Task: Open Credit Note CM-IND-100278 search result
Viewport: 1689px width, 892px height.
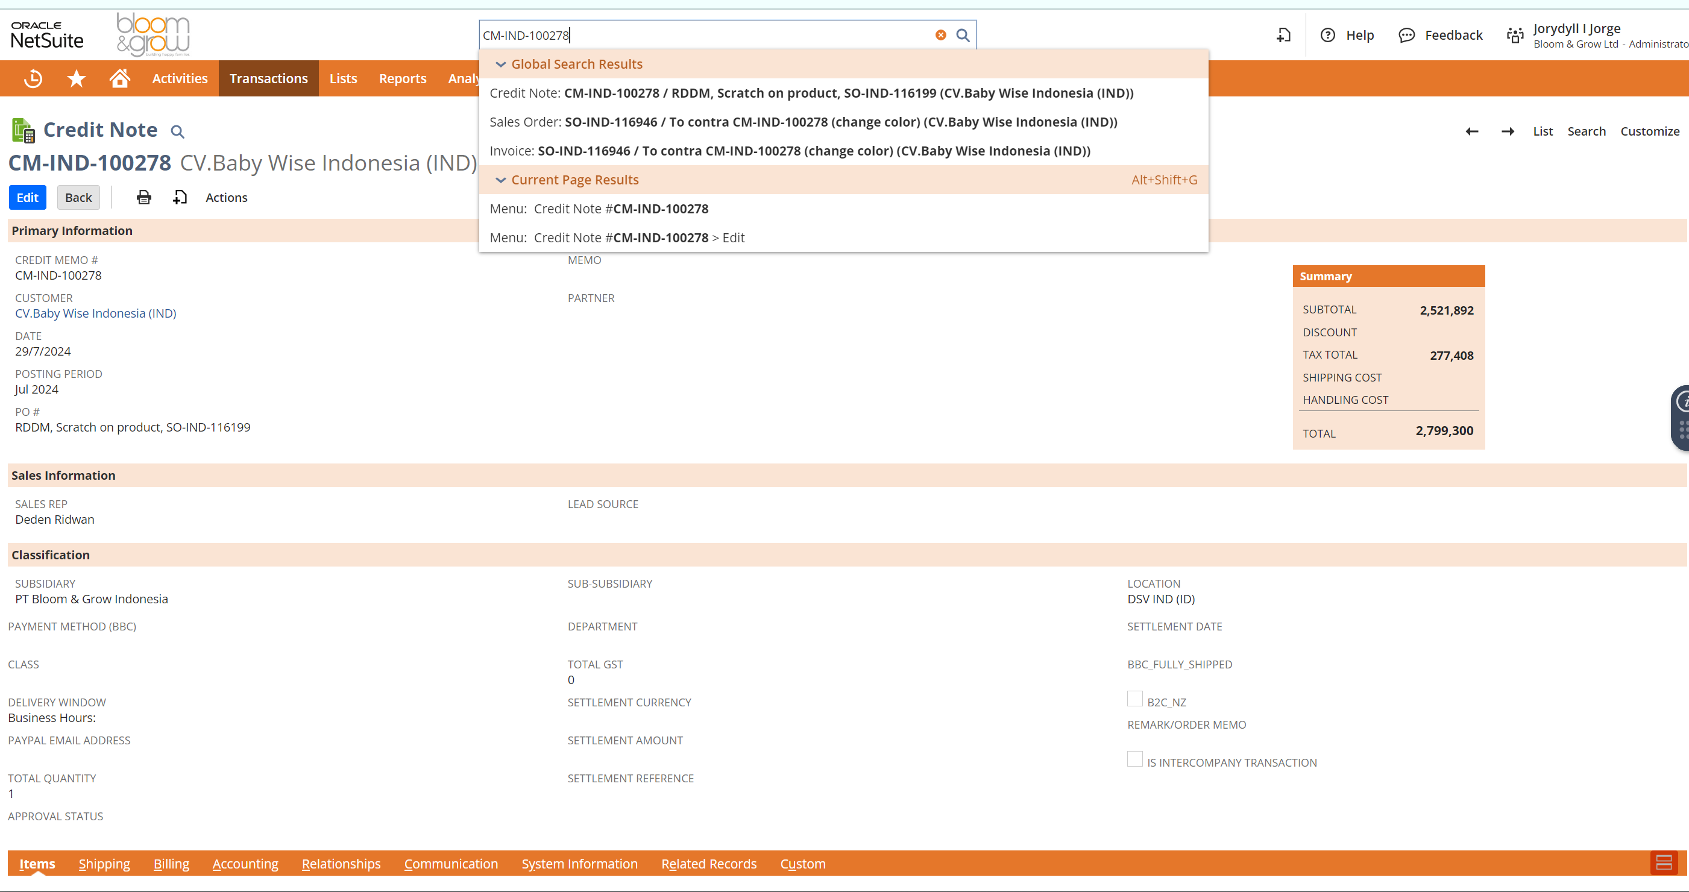Action: click(843, 93)
